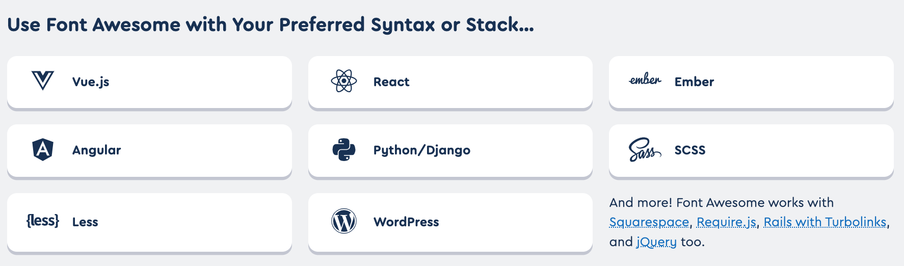Viewport: 904px width, 266px height.
Task: Open the Rails with Turbolinks link
Action: click(x=825, y=222)
